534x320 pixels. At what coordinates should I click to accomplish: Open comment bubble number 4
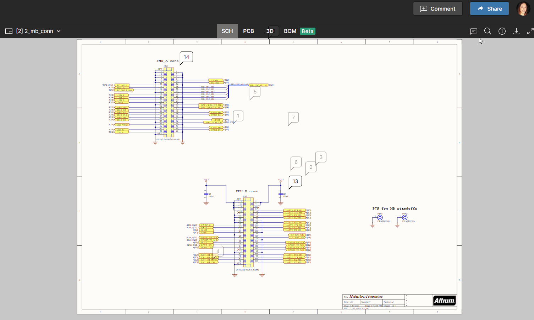click(218, 251)
